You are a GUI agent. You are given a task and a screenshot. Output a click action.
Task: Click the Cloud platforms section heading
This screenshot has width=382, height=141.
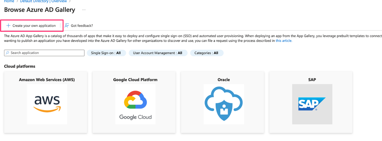point(20,66)
